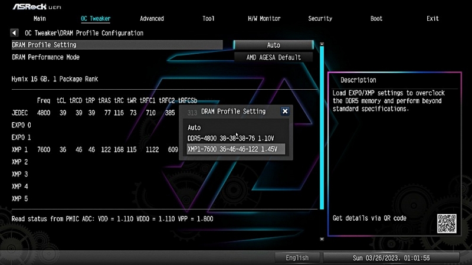
Task: Click the QR code for details
Action: (447, 223)
